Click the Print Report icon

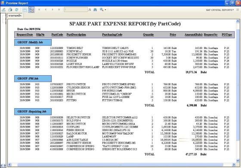click(x=10, y=9)
